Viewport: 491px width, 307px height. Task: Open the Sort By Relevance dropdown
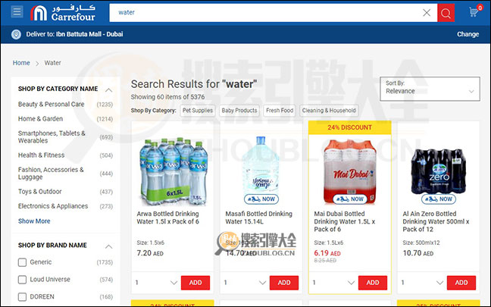pos(430,89)
